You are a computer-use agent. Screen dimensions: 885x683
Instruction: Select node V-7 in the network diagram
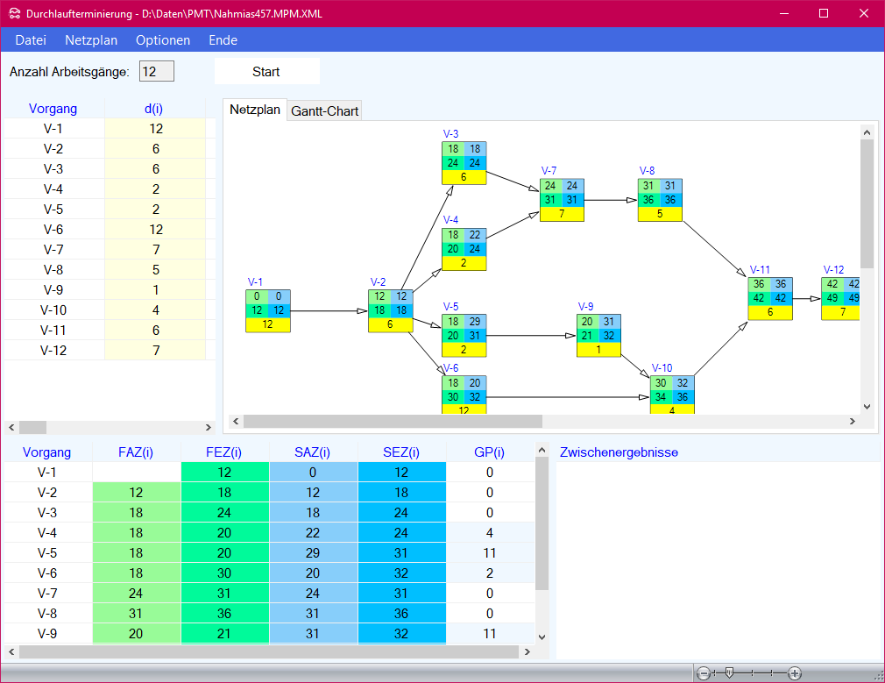[x=562, y=200]
